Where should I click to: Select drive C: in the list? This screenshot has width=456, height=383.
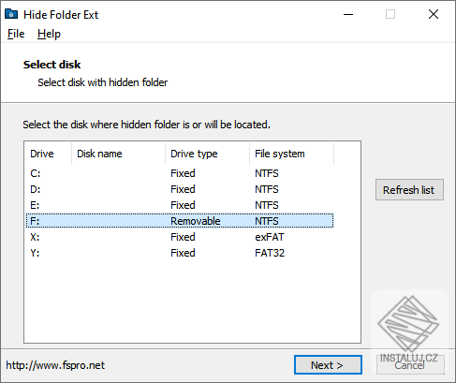[180, 173]
